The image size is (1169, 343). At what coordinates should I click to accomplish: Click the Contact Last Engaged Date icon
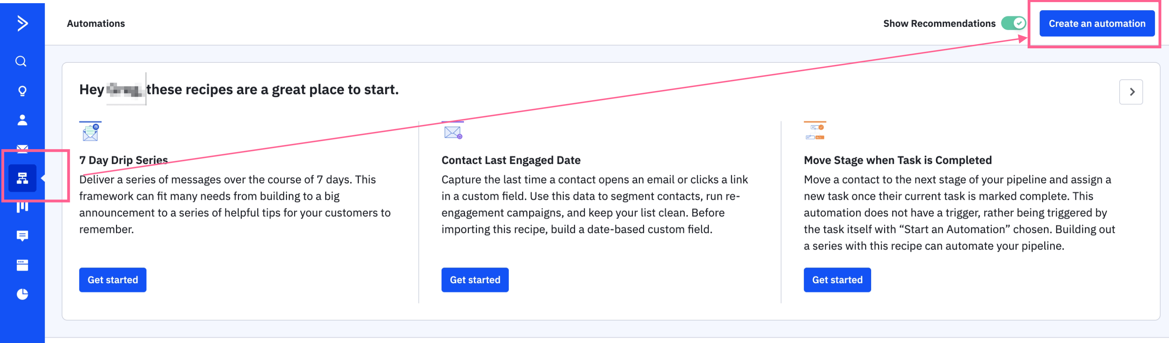point(452,132)
